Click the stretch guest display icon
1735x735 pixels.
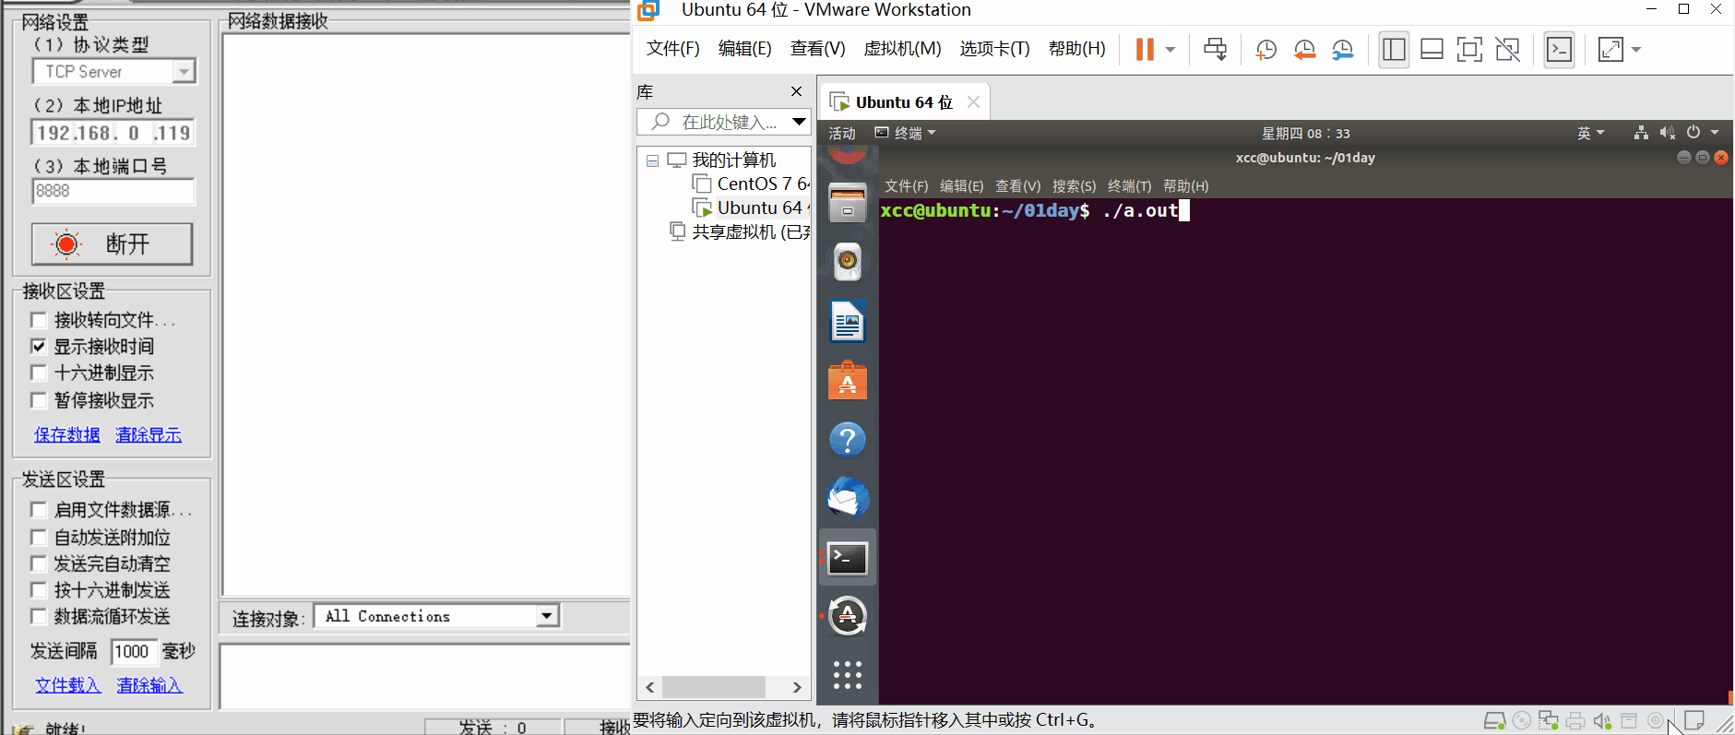point(1610,50)
